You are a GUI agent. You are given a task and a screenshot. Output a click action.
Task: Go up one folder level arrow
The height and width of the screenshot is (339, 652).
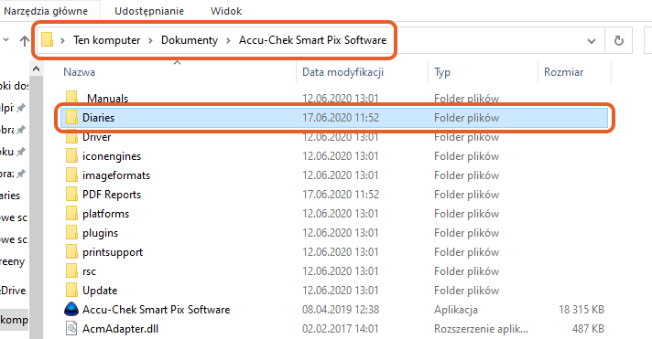(x=25, y=40)
